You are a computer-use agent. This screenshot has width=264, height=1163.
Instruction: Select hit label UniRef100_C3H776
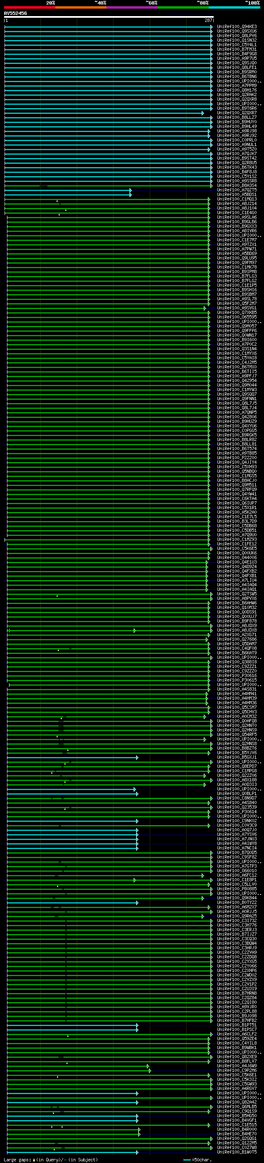pos(236,925)
